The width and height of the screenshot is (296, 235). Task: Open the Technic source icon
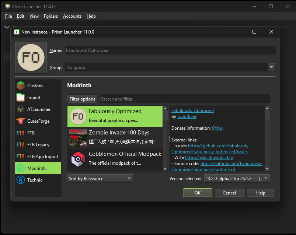tap(21, 180)
